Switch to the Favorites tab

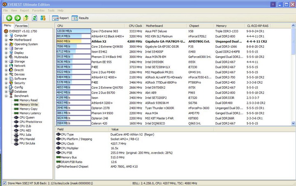coord(21,25)
